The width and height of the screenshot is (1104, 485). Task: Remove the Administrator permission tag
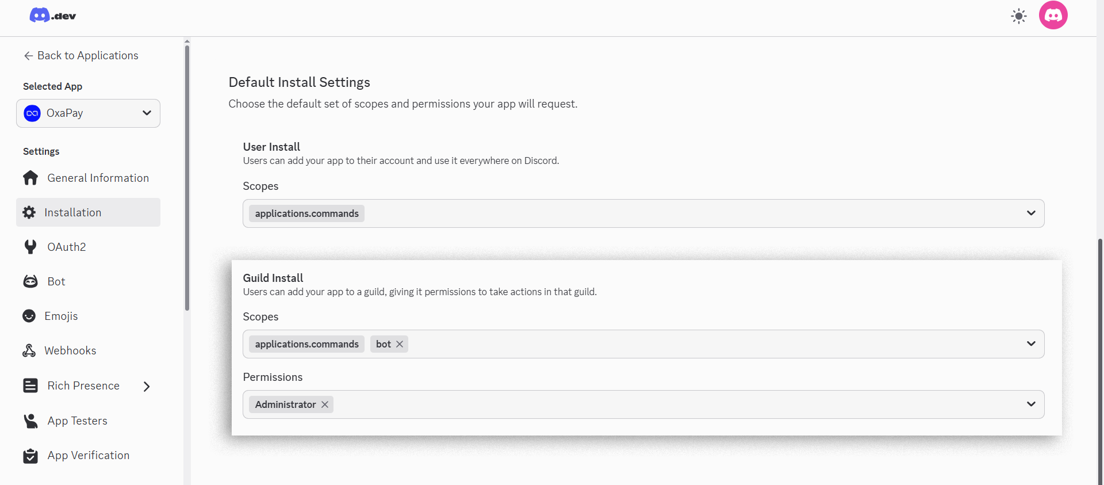pyautogui.click(x=325, y=404)
